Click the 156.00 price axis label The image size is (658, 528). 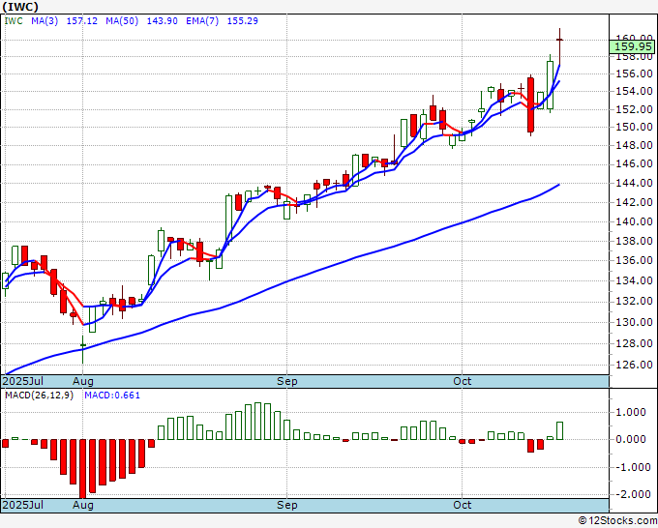[634, 73]
